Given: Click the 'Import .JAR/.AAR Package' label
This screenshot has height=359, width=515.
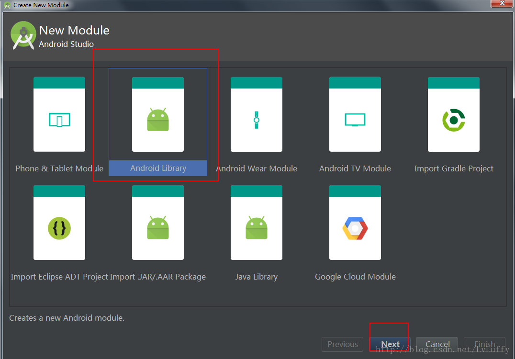Looking at the screenshot, I should pos(158,277).
